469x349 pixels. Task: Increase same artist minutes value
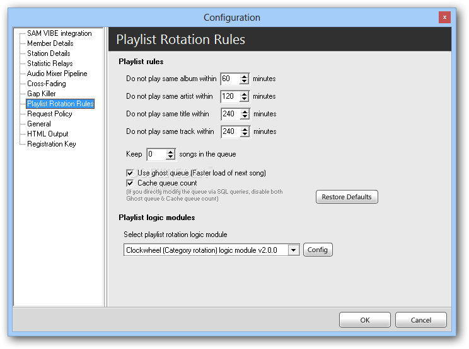[x=245, y=94]
